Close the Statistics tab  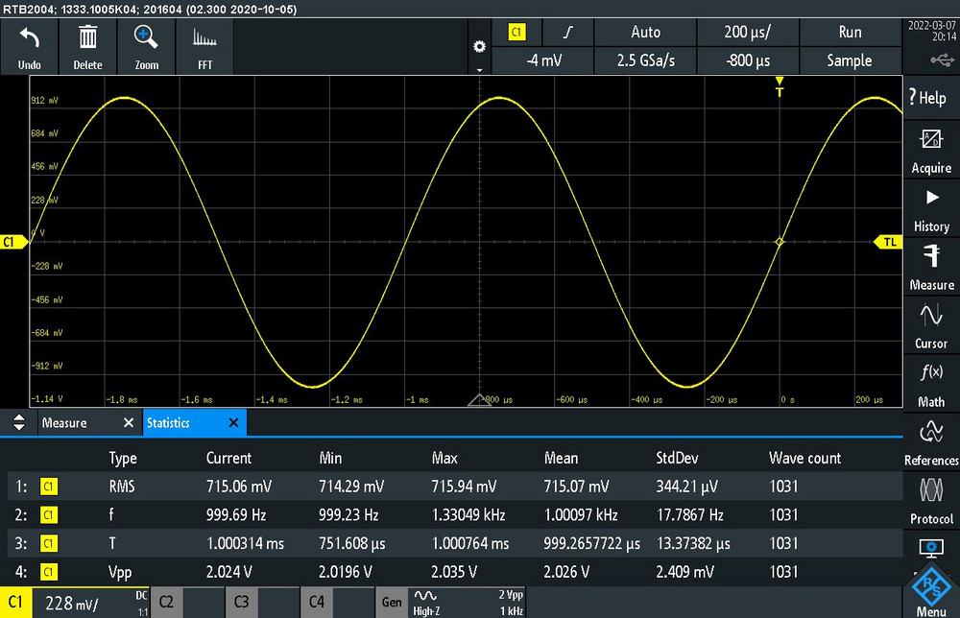233,423
